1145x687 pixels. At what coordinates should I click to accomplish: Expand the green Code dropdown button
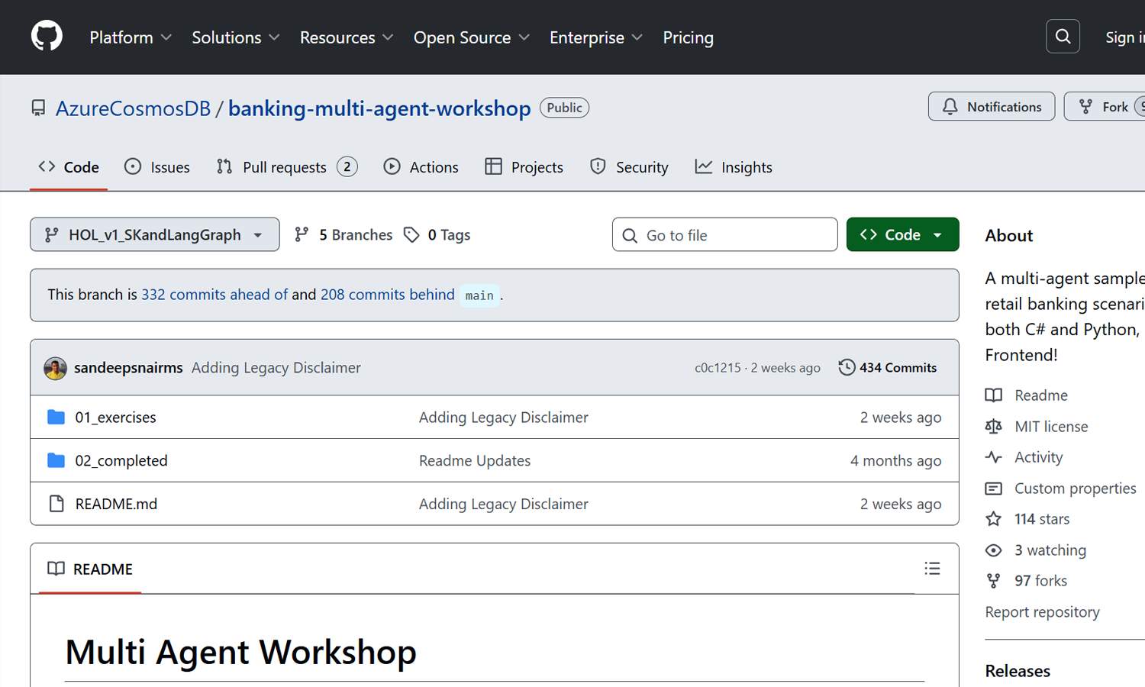902,235
